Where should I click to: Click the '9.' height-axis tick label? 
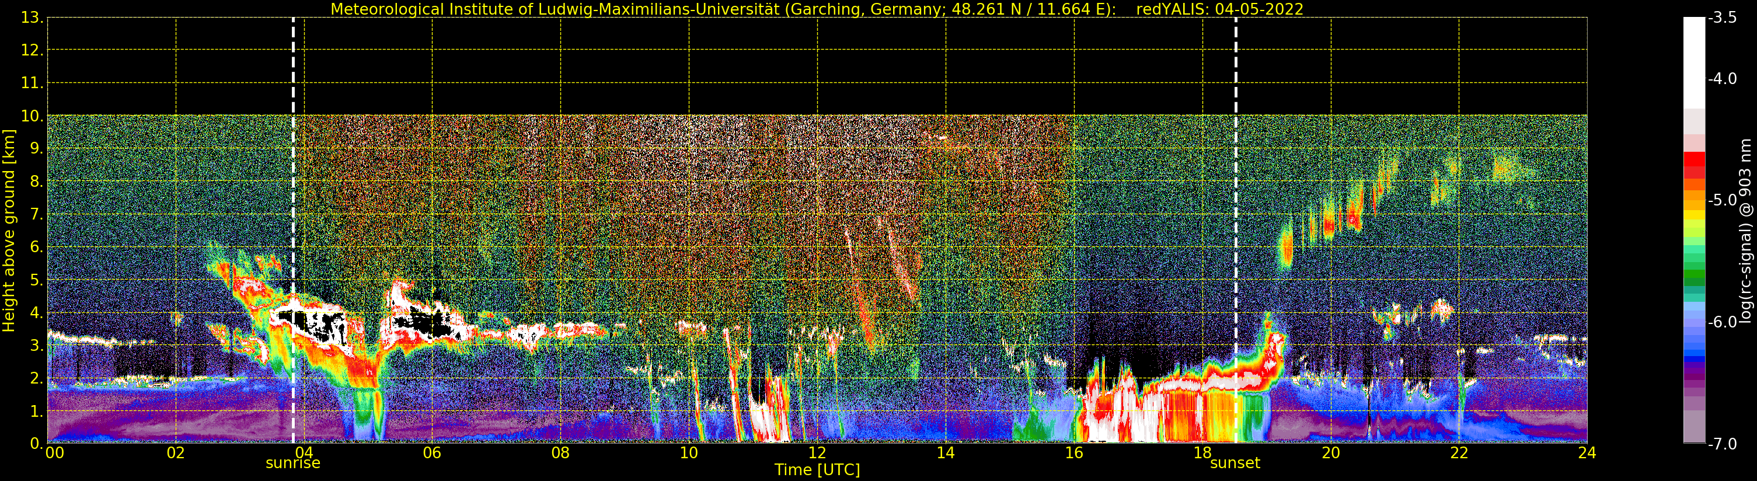click(36, 149)
